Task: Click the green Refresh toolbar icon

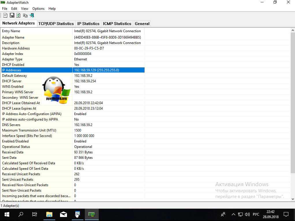Action: [x=18, y=15]
